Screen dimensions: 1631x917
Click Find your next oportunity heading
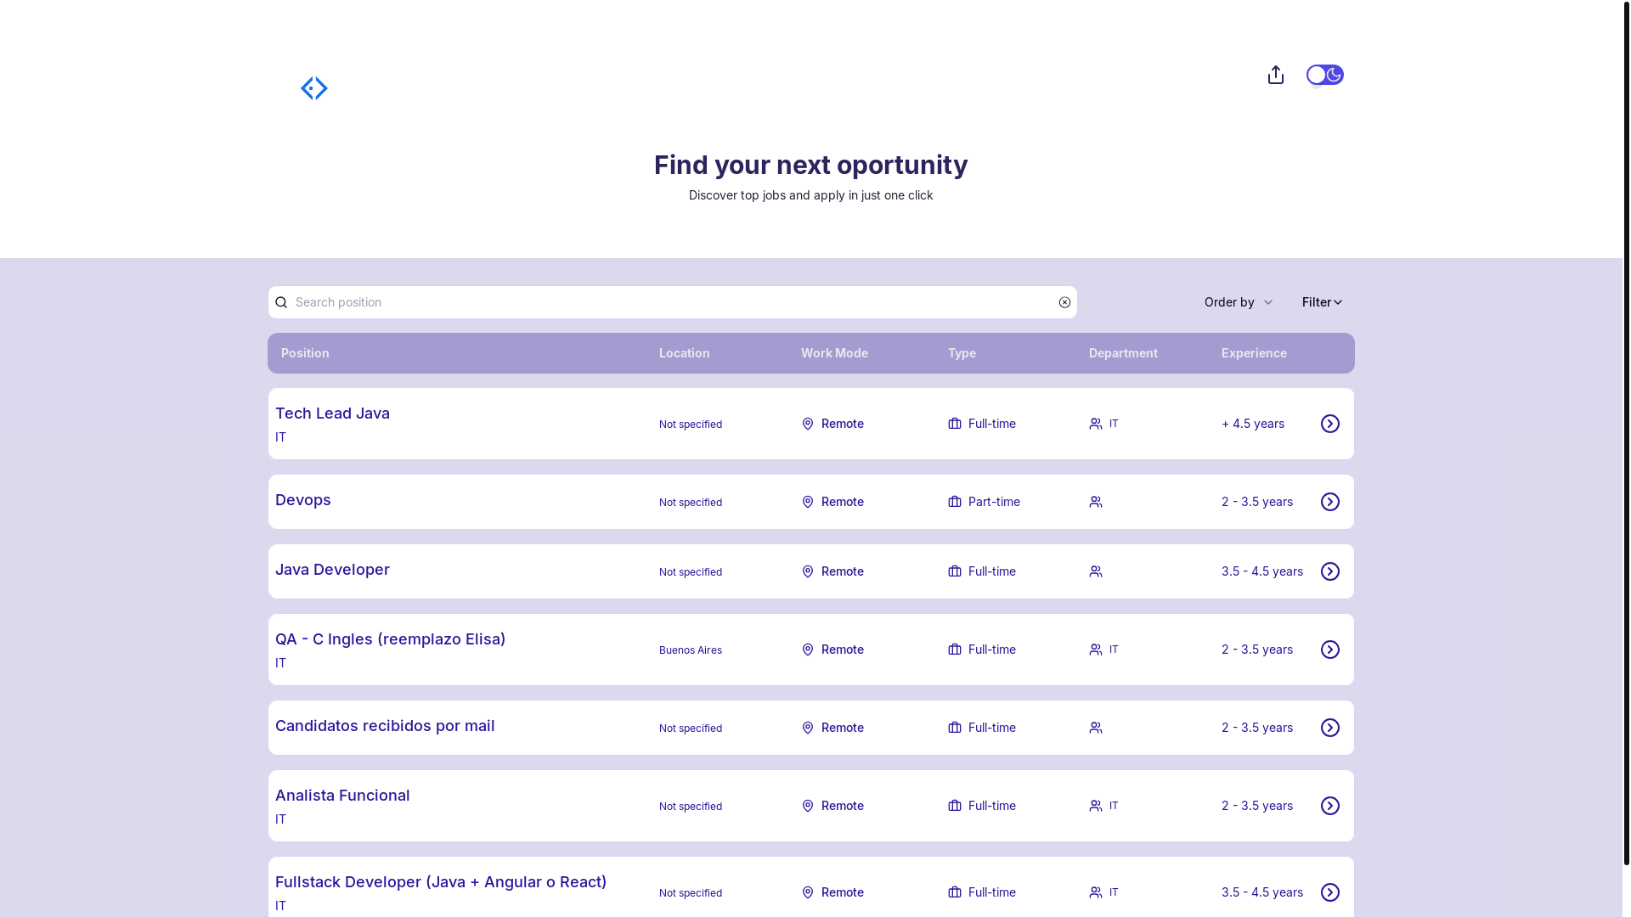811,165
